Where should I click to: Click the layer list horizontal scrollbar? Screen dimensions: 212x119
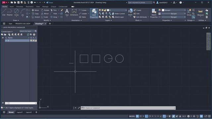click(21, 103)
